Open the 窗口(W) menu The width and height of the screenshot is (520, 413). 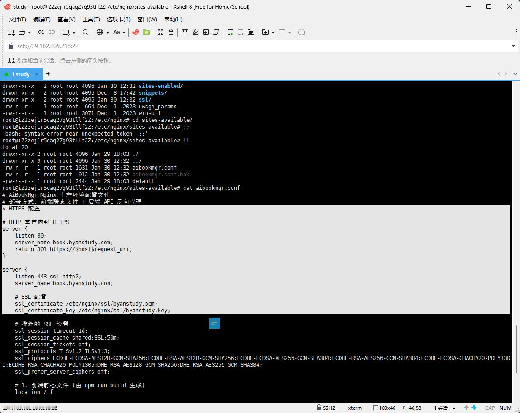(147, 19)
